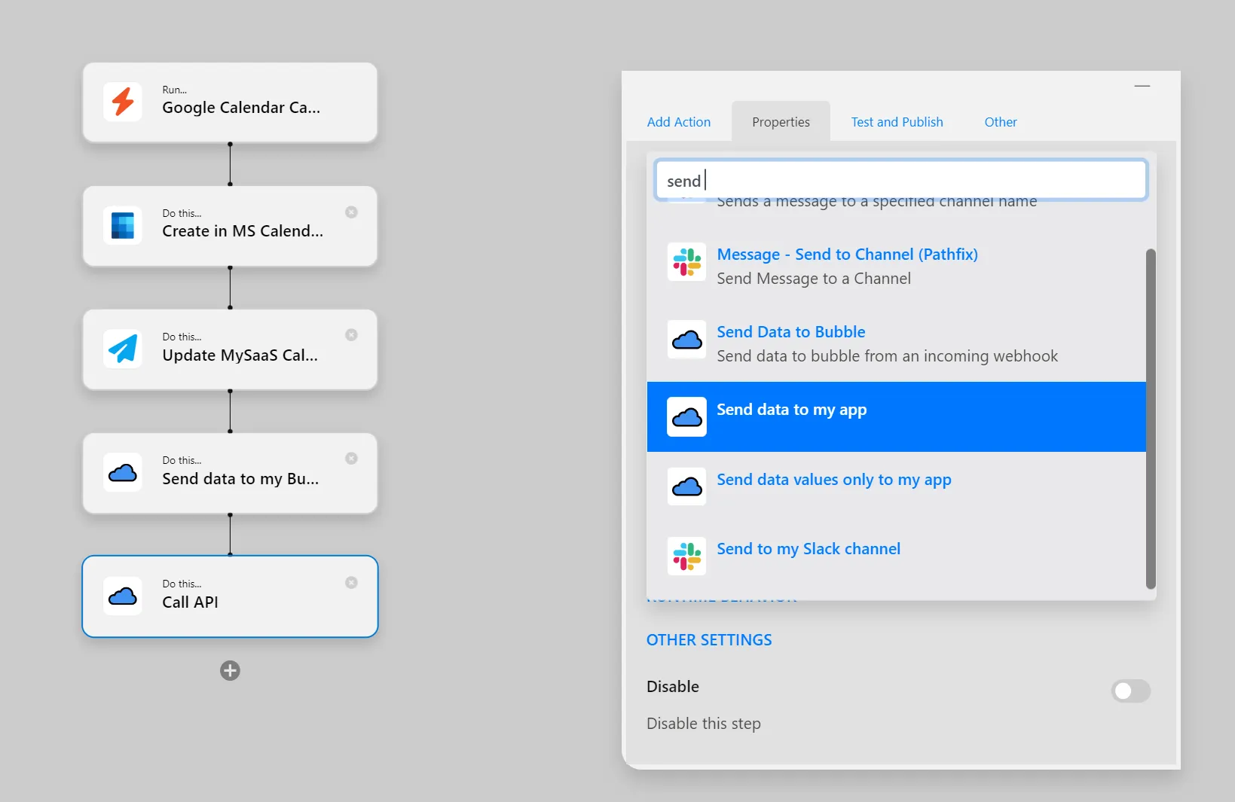Open the Add Action tab
1235x802 pixels.
[679, 122]
